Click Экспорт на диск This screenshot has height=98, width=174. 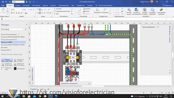tap(129, 11)
